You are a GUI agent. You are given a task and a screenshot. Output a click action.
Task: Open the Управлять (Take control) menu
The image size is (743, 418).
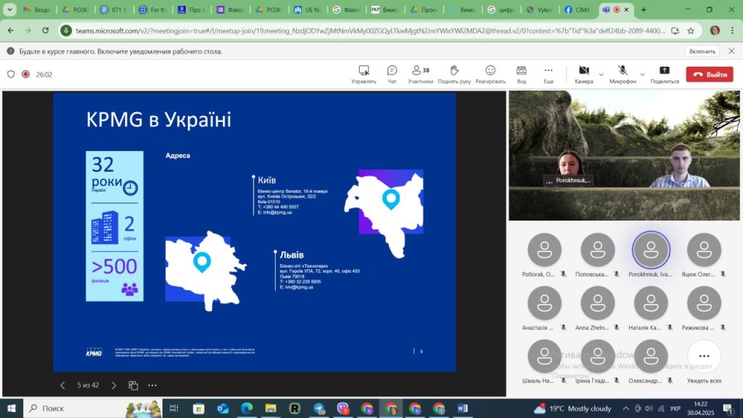364,75
